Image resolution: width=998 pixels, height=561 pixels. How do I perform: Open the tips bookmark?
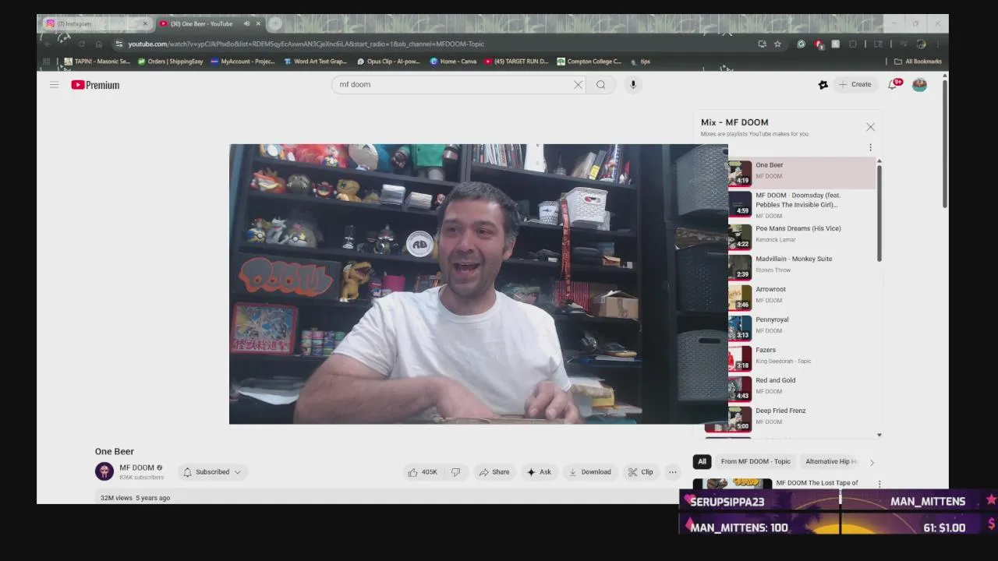640,61
